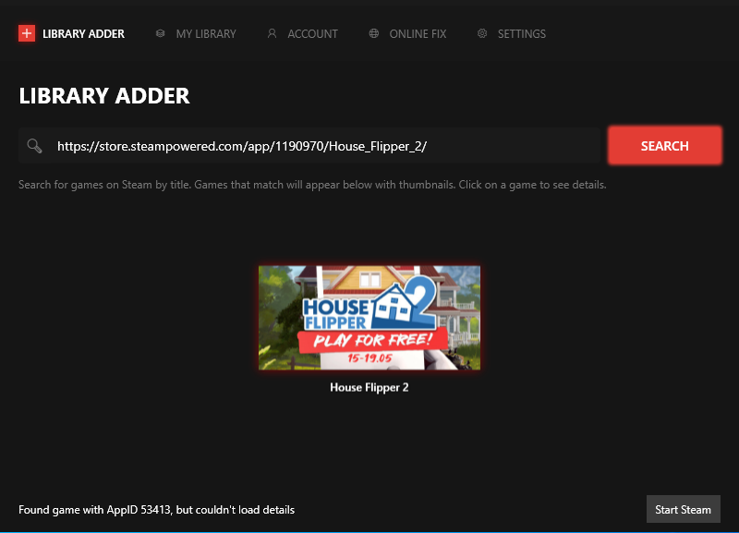
Task: Switch to the Library Adder tab label
Action: click(x=83, y=34)
